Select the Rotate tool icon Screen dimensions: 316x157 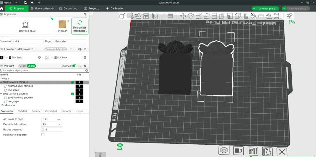(191, 16)
